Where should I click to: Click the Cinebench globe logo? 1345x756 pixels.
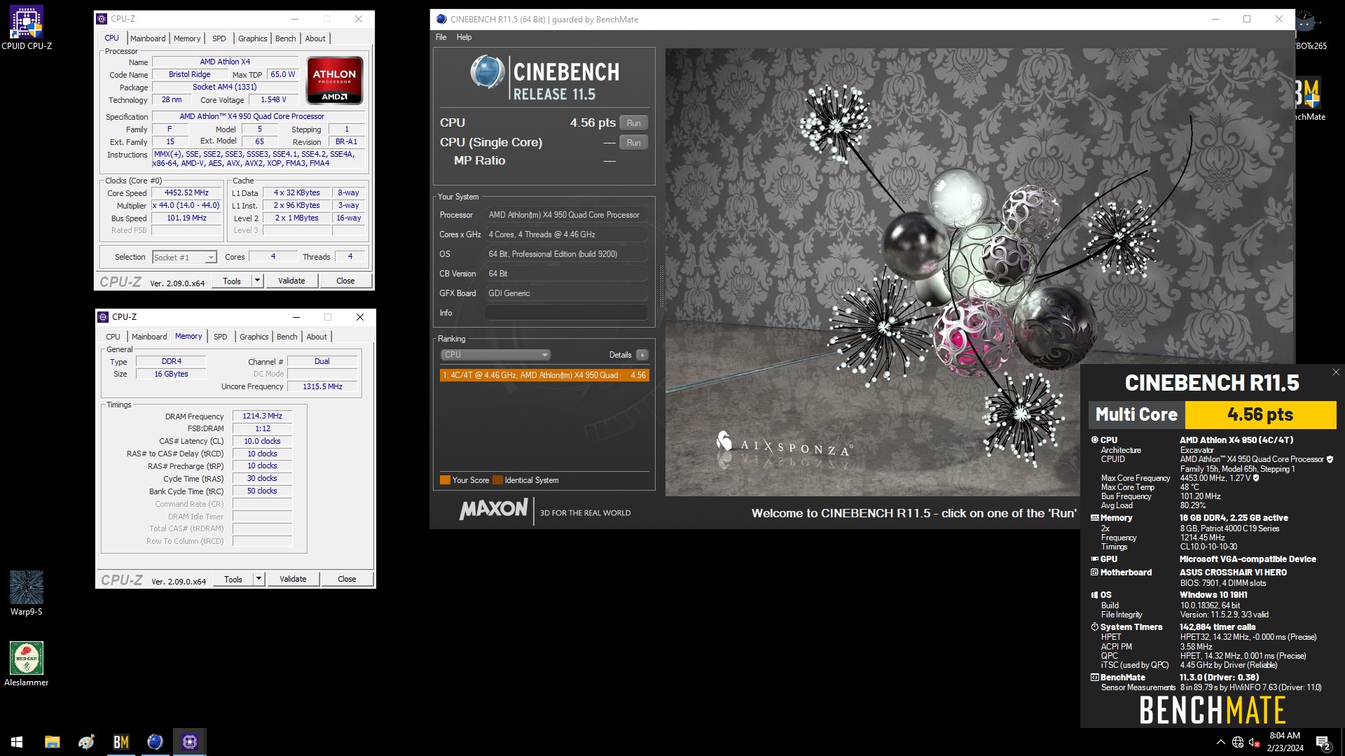click(x=488, y=71)
